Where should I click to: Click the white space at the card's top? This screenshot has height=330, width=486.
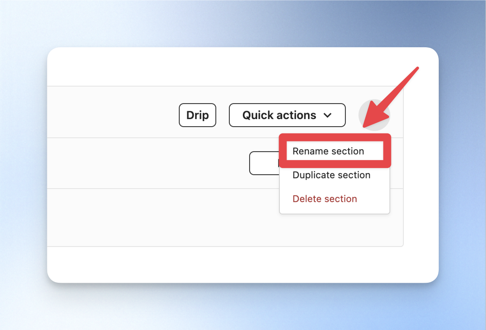pyautogui.click(x=243, y=67)
